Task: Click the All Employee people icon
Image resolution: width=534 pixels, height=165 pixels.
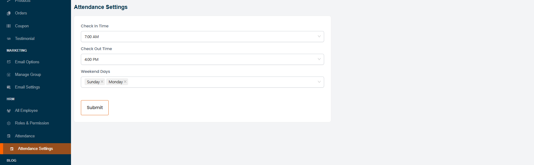Action: (x=9, y=111)
